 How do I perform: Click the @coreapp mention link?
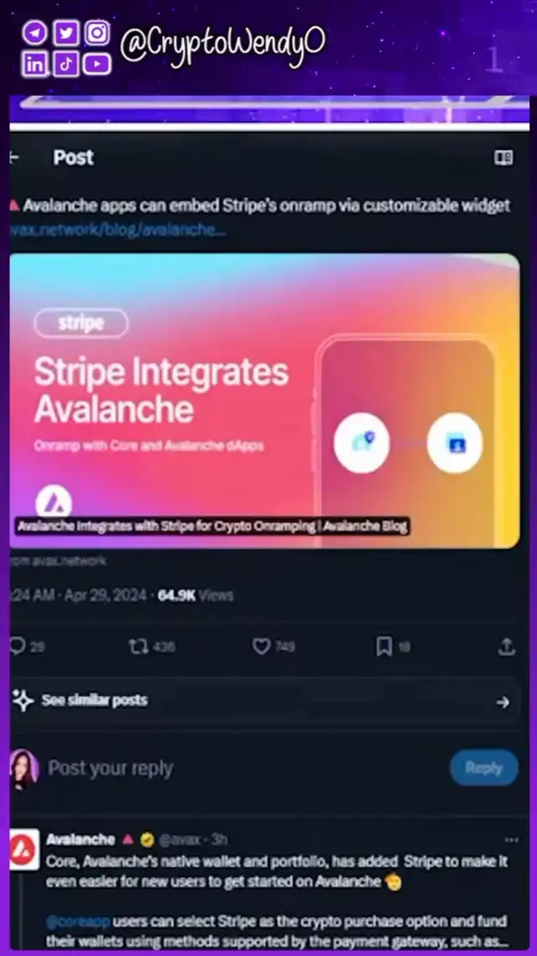78,921
